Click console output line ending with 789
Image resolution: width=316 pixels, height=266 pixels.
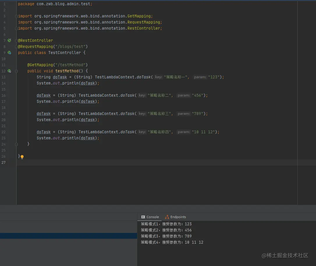[166, 236]
